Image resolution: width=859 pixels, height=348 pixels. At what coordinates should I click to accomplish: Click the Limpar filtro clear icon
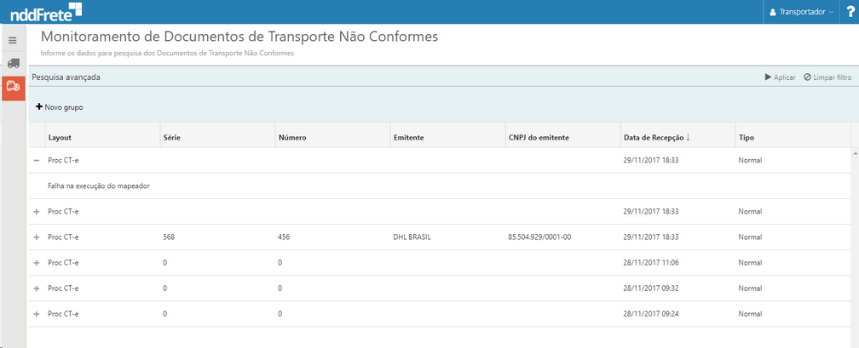pos(808,77)
